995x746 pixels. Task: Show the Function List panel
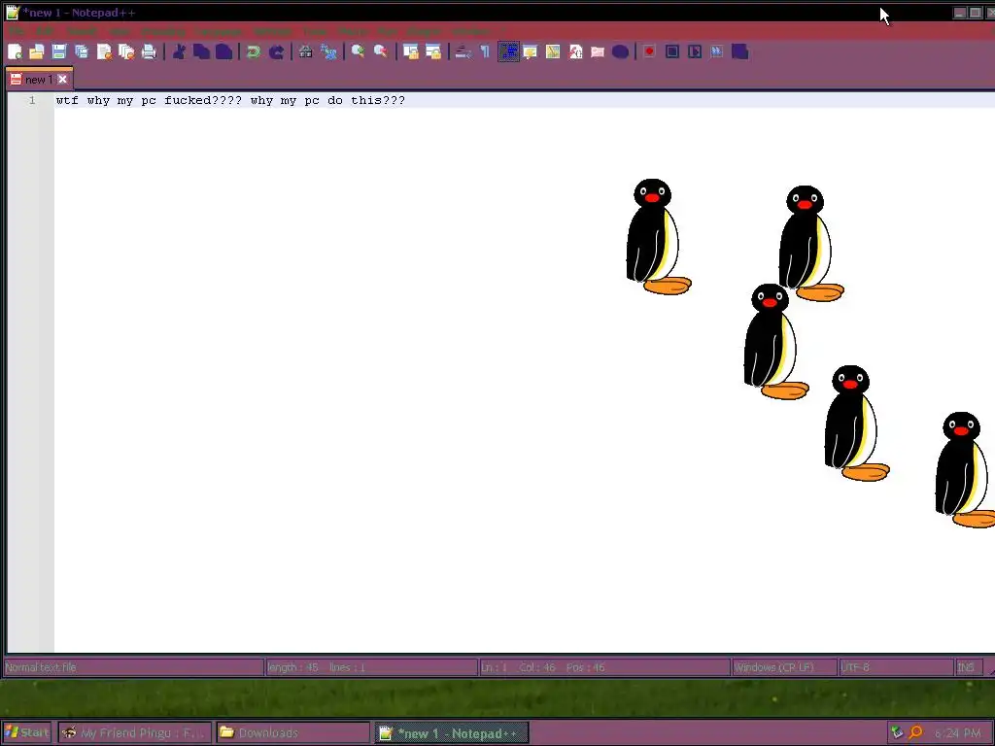[575, 52]
